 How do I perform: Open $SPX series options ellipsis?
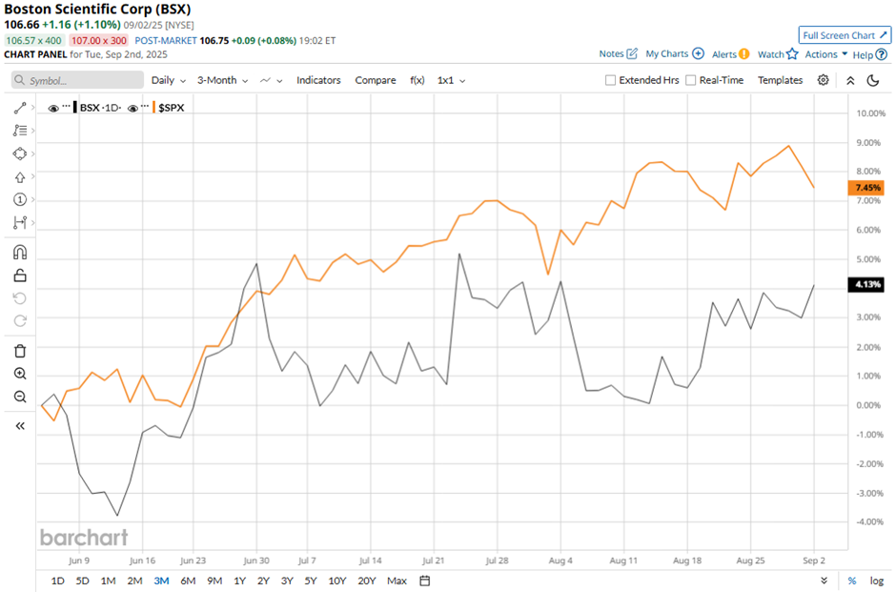point(145,106)
